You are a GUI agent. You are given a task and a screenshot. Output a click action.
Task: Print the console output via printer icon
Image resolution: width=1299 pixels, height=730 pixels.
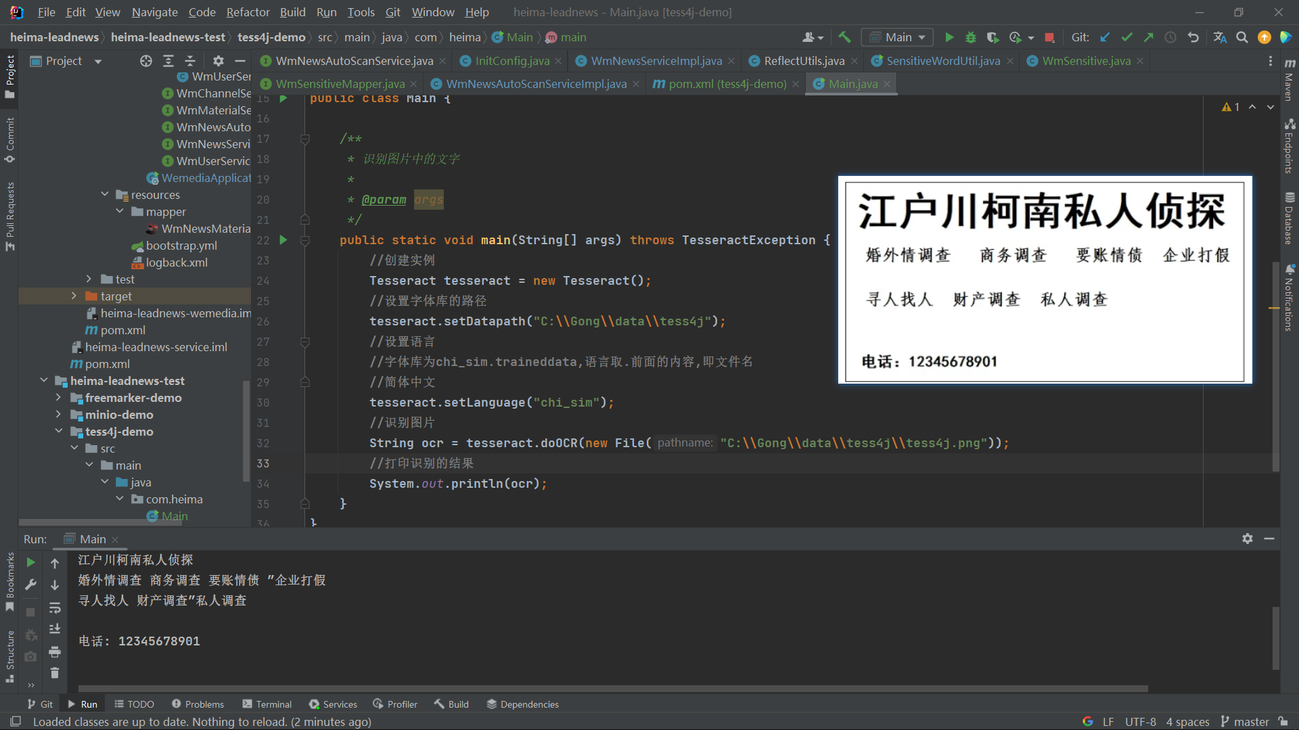tap(55, 652)
